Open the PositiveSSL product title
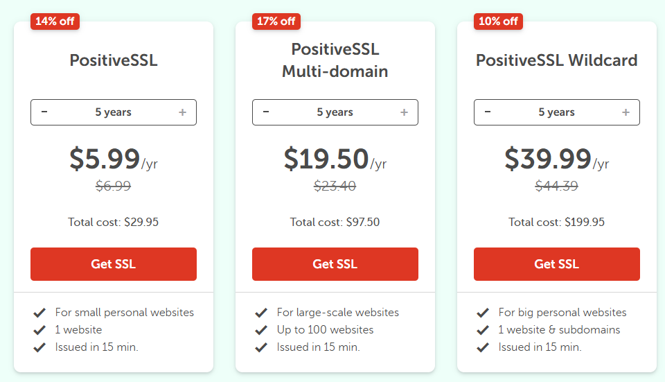Image resolution: width=665 pixels, height=382 pixels. pyautogui.click(x=114, y=60)
